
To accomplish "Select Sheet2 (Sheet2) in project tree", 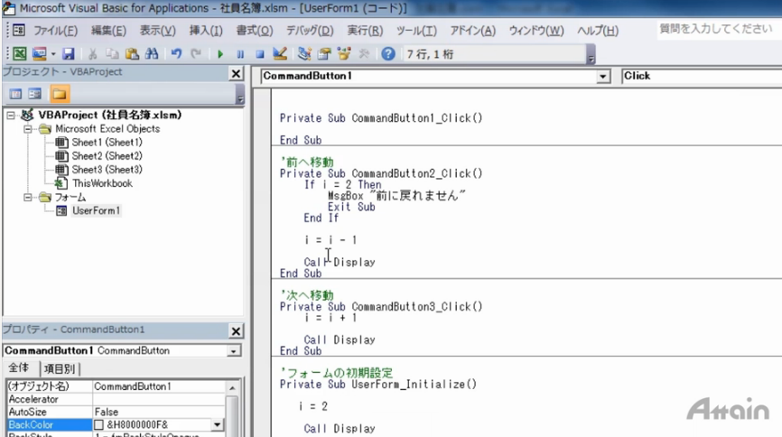I will coord(107,155).
